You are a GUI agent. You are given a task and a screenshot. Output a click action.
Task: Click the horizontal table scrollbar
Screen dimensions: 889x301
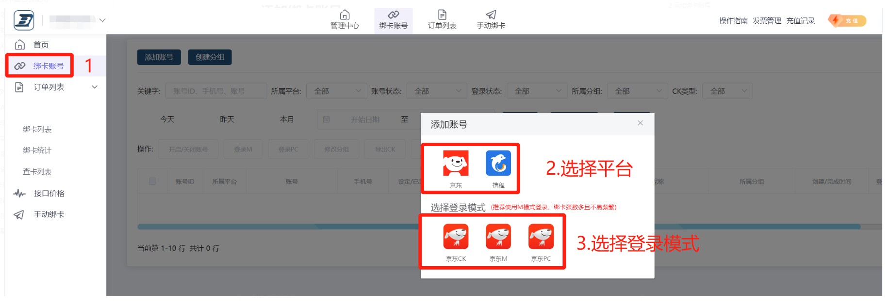(499, 226)
